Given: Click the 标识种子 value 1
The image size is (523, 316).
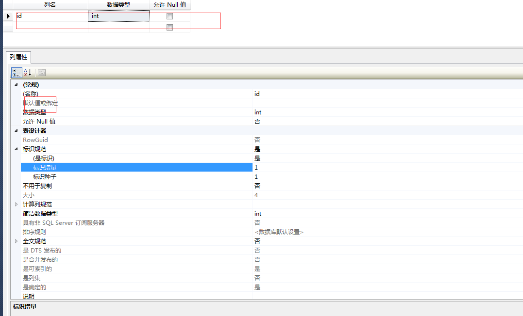Looking at the screenshot, I should [x=256, y=177].
